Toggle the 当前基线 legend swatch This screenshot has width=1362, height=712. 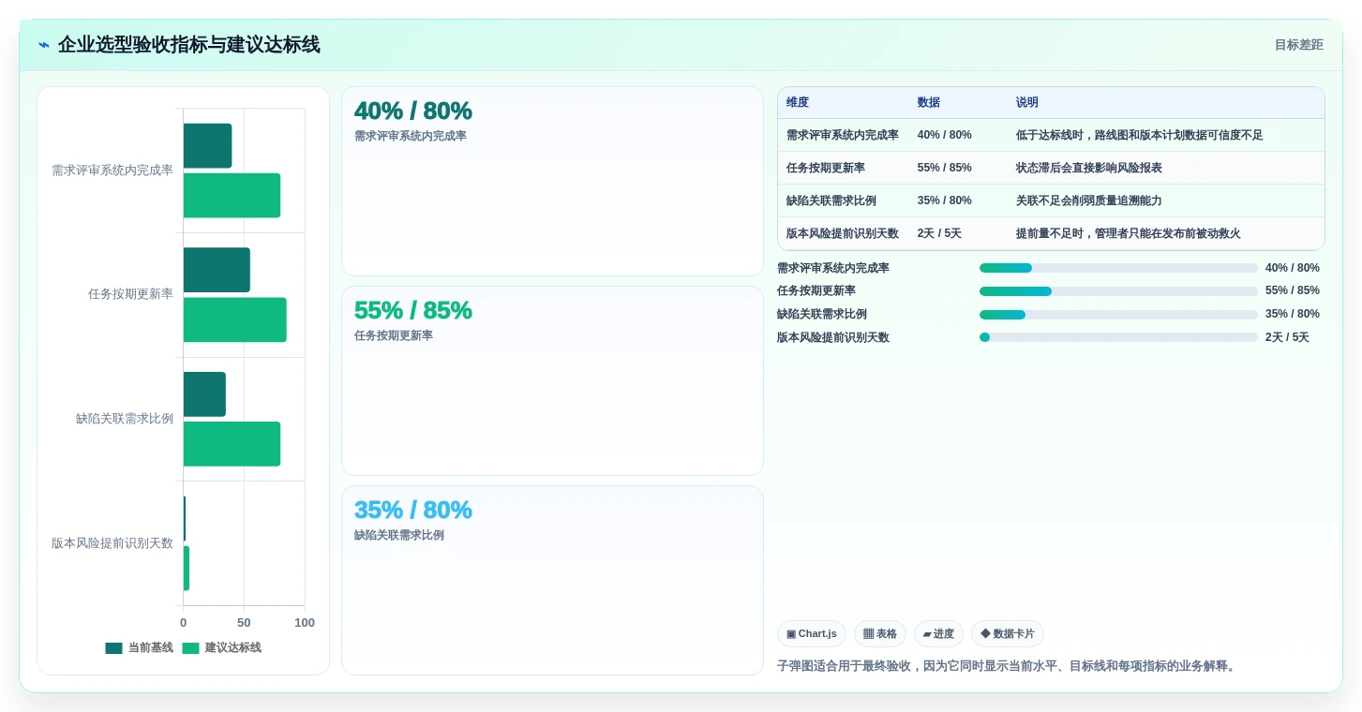coord(113,648)
